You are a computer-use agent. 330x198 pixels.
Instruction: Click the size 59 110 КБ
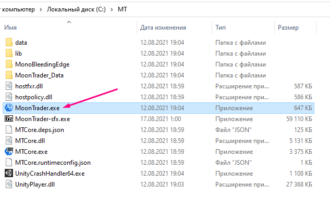tap(299, 118)
